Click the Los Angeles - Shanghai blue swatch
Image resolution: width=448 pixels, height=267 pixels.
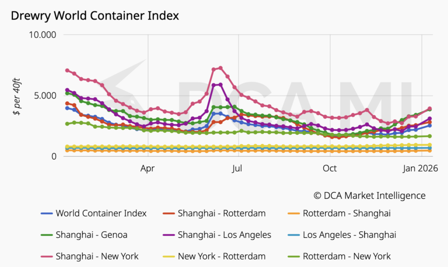[293, 235]
